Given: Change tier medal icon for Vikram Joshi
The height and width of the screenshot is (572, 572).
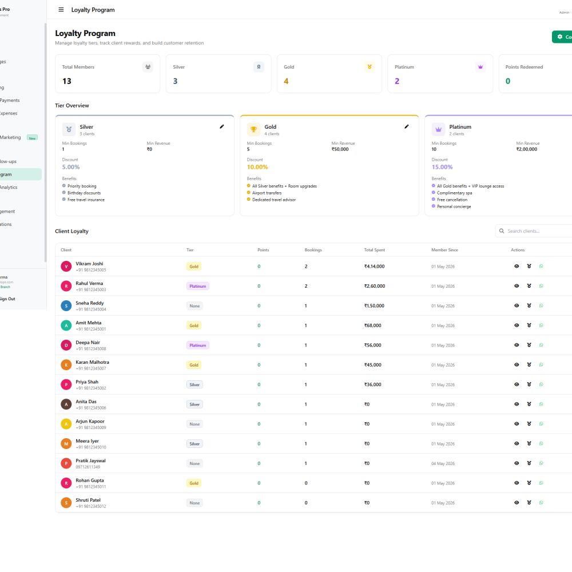Looking at the screenshot, I should click(x=529, y=267).
